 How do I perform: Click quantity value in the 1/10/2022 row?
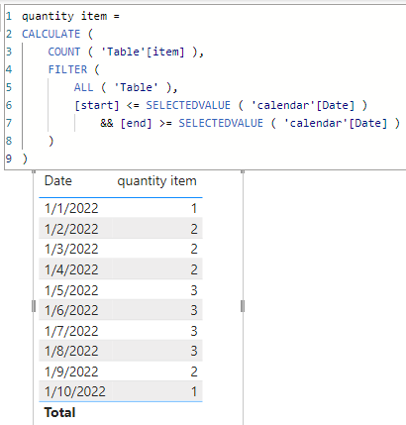(x=194, y=391)
